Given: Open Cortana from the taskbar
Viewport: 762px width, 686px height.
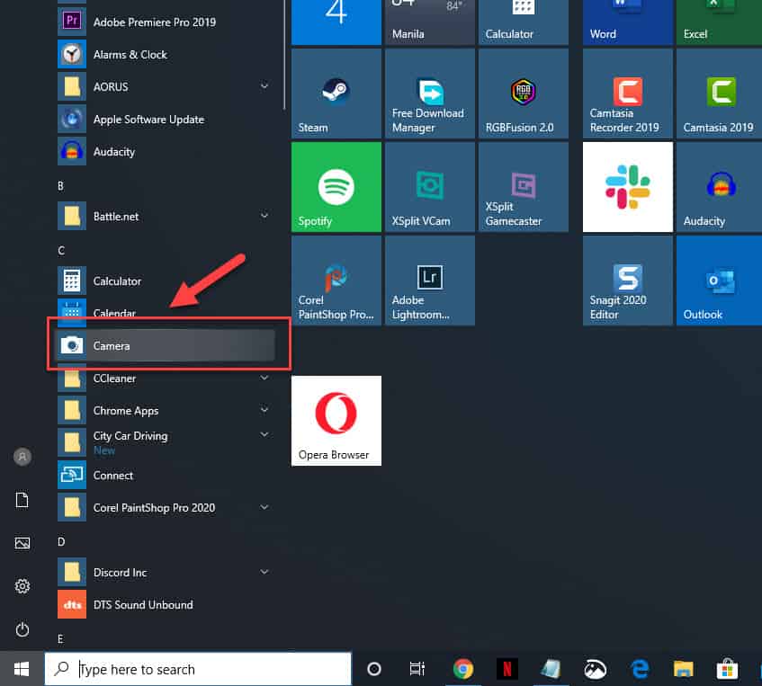Looking at the screenshot, I should pyautogui.click(x=373, y=669).
